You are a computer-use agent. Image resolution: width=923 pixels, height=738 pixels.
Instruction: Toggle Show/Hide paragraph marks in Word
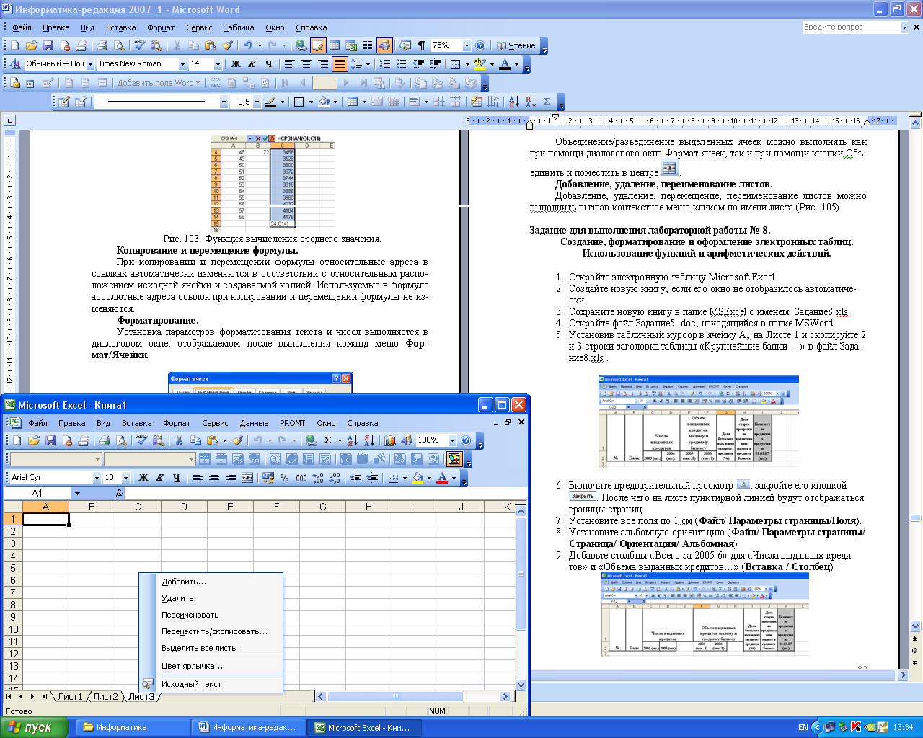422,45
